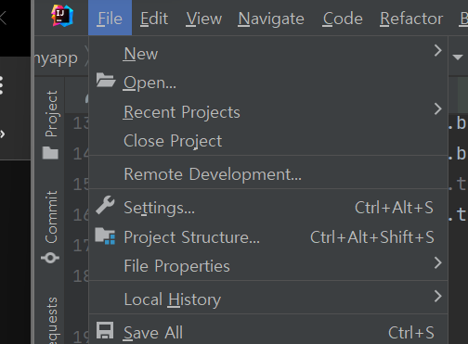This screenshot has height=344, width=468.
Task: Open the Edit menu
Action: pyautogui.click(x=154, y=19)
